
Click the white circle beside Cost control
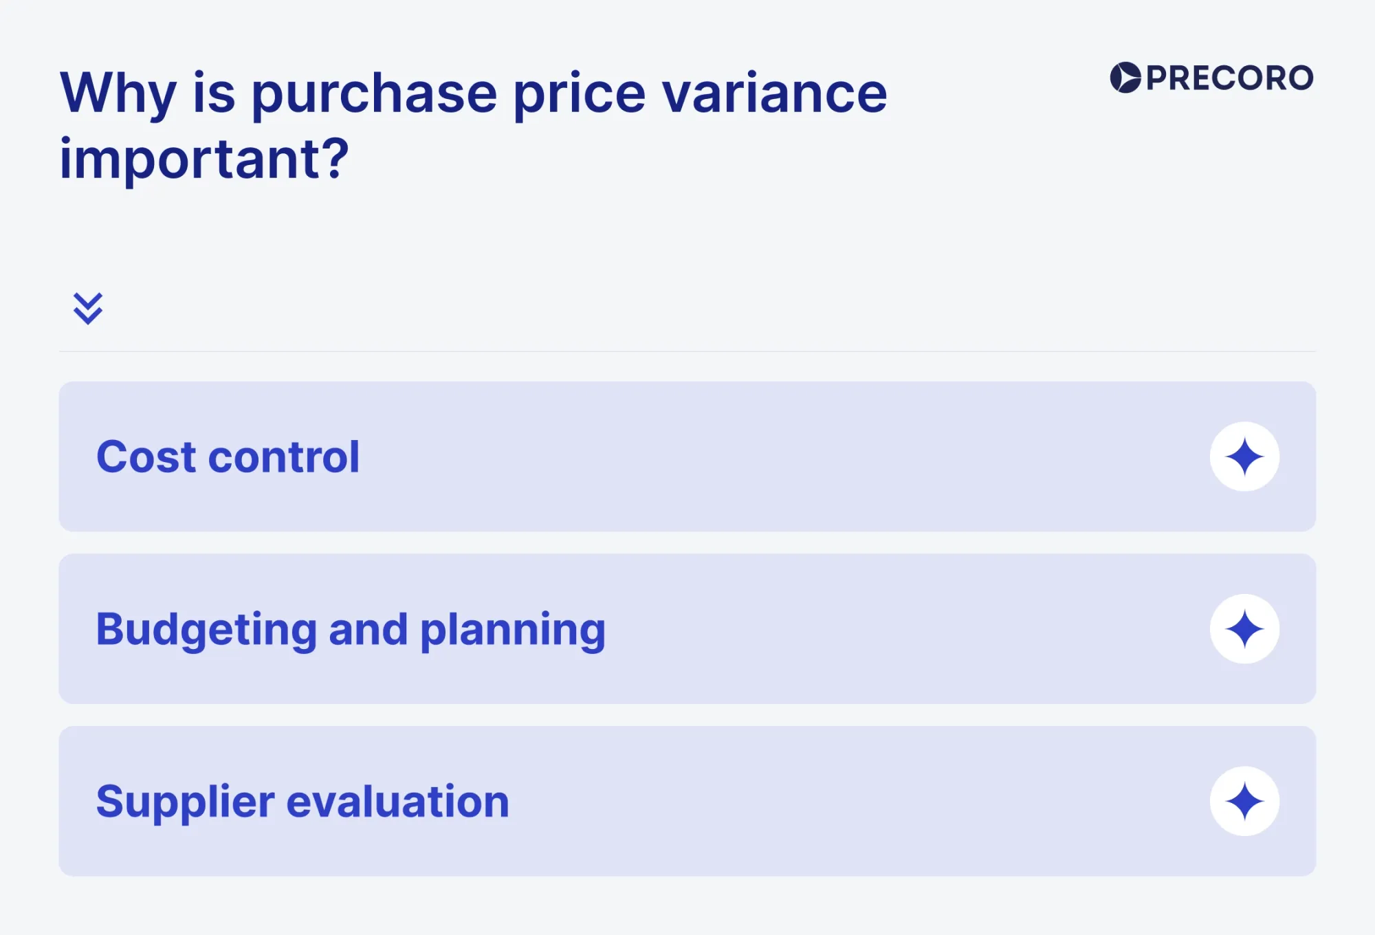[1244, 456]
